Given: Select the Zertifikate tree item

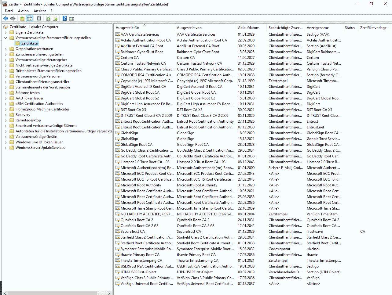Looking at the screenshot, I should [29, 43].
